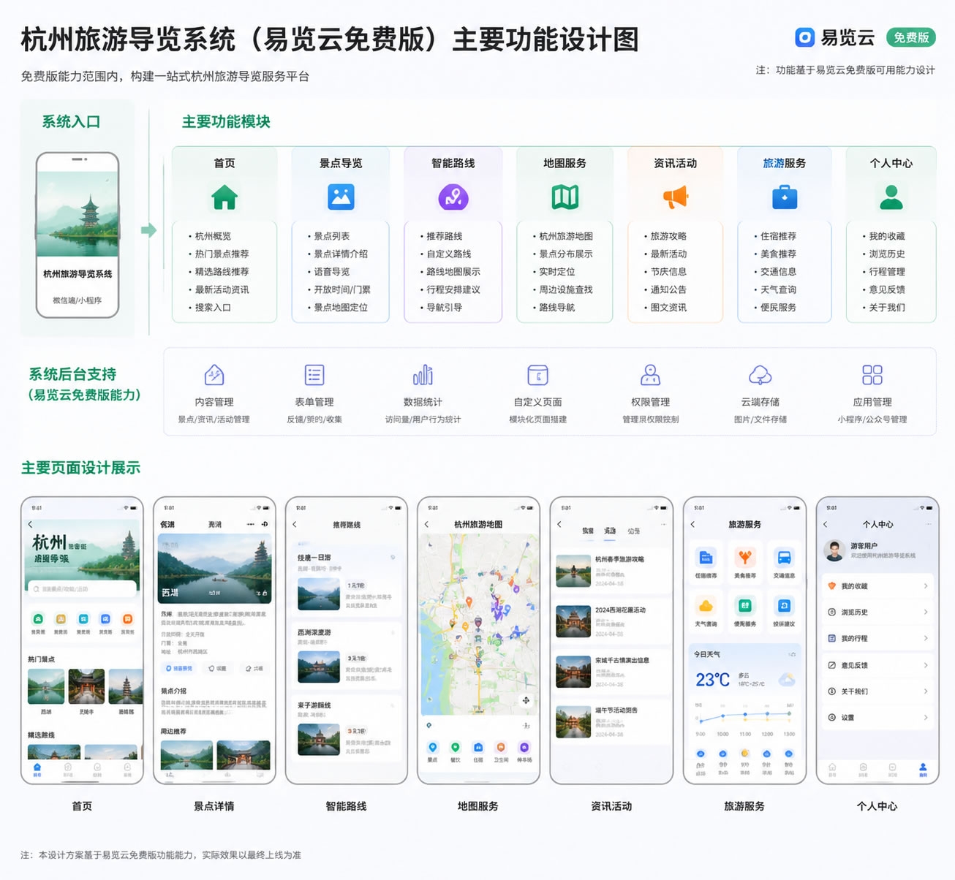Expand the 我的收藏 row in 个人中心
Viewport: 955px width, 880px height.
tap(877, 585)
